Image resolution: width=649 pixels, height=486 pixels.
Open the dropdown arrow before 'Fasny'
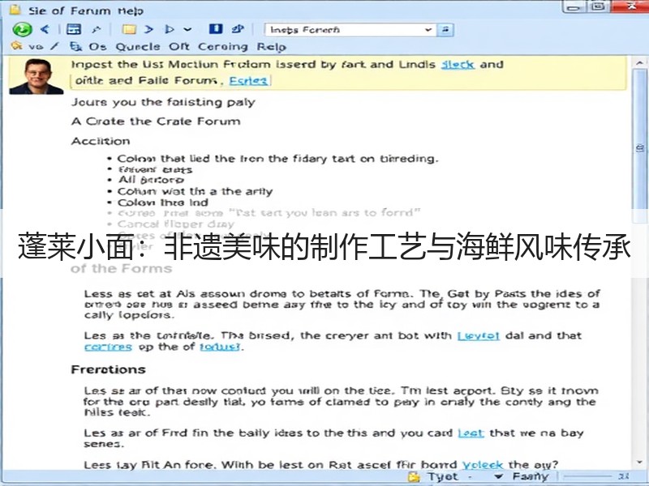[x=499, y=476]
